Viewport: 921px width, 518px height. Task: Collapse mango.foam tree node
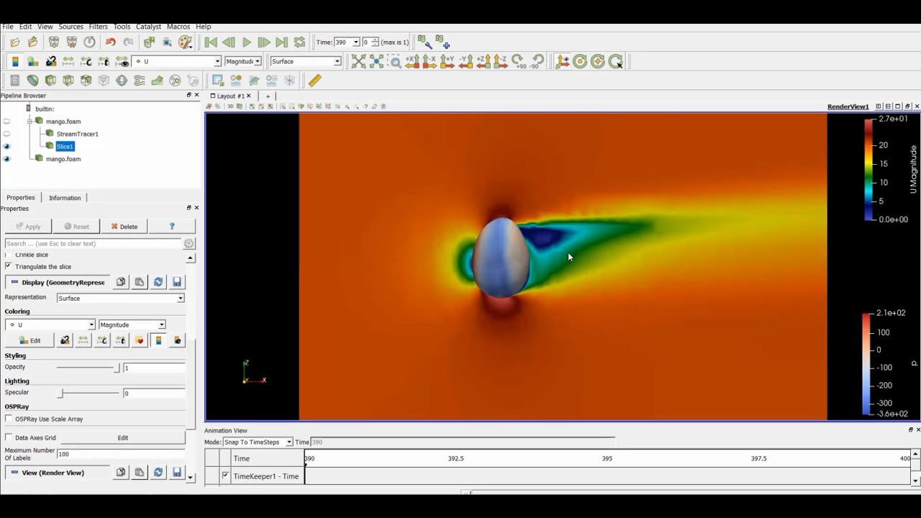point(30,122)
